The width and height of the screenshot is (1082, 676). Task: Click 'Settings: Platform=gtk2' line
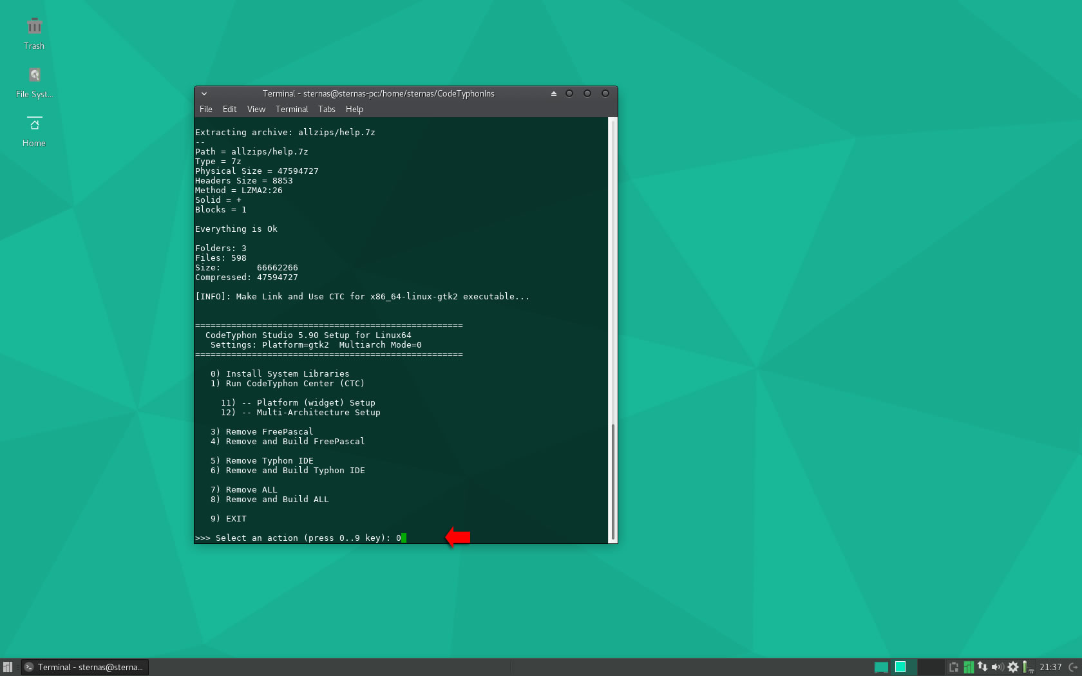point(316,345)
